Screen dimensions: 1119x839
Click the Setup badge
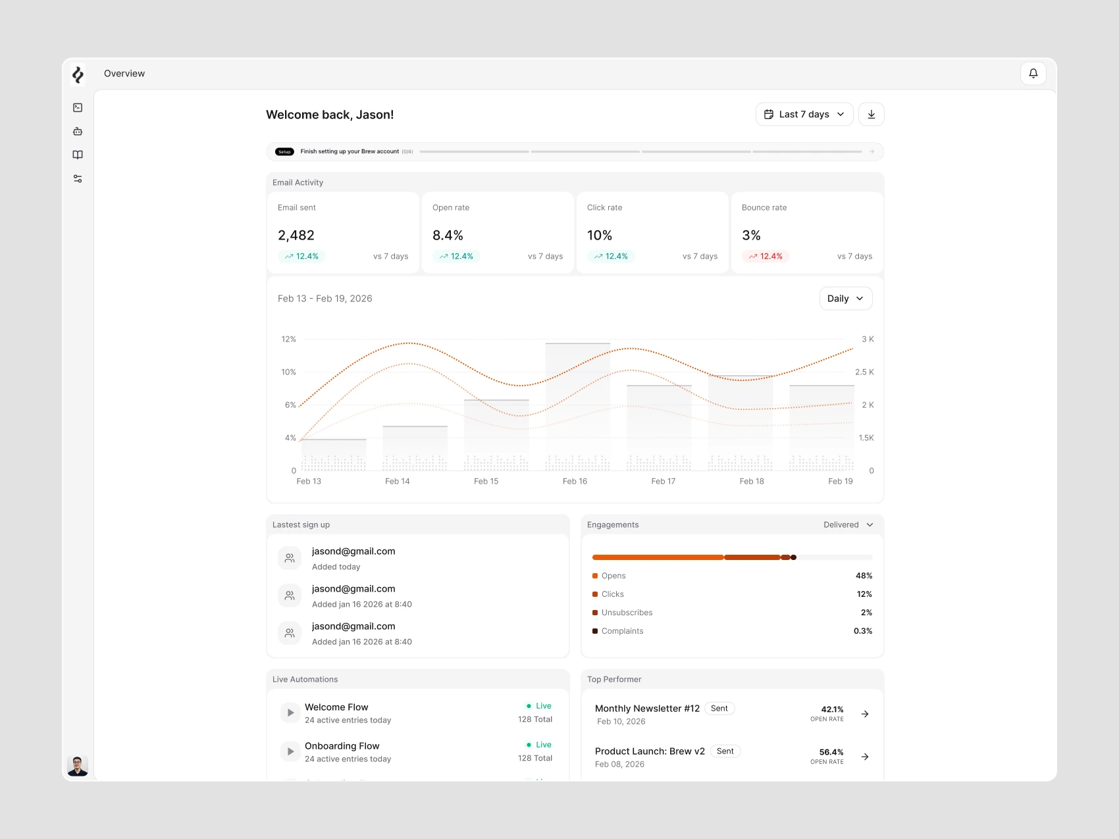[284, 151]
